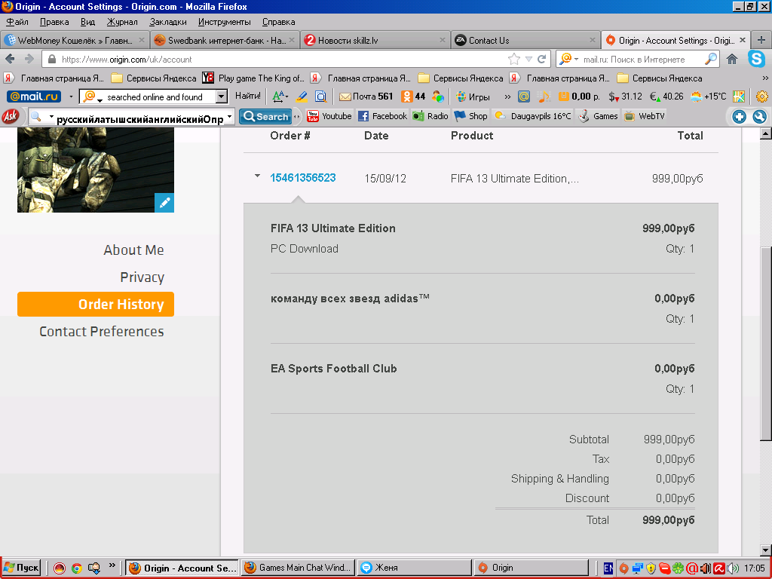Open Facebook from the Ask toolbar
772x579 pixels.
(382, 116)
